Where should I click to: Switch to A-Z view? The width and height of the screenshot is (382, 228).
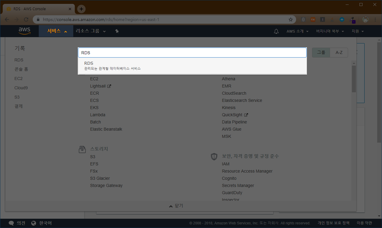[339, 52]
